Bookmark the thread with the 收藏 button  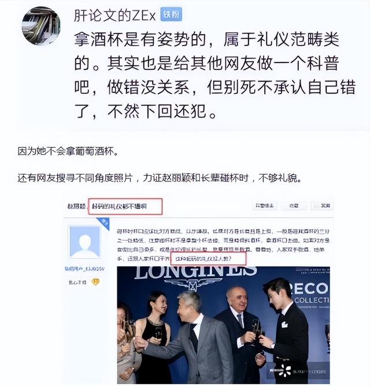pos(294,206)
